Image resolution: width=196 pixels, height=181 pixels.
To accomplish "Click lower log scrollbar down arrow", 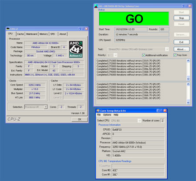I will tap(188, 102).
